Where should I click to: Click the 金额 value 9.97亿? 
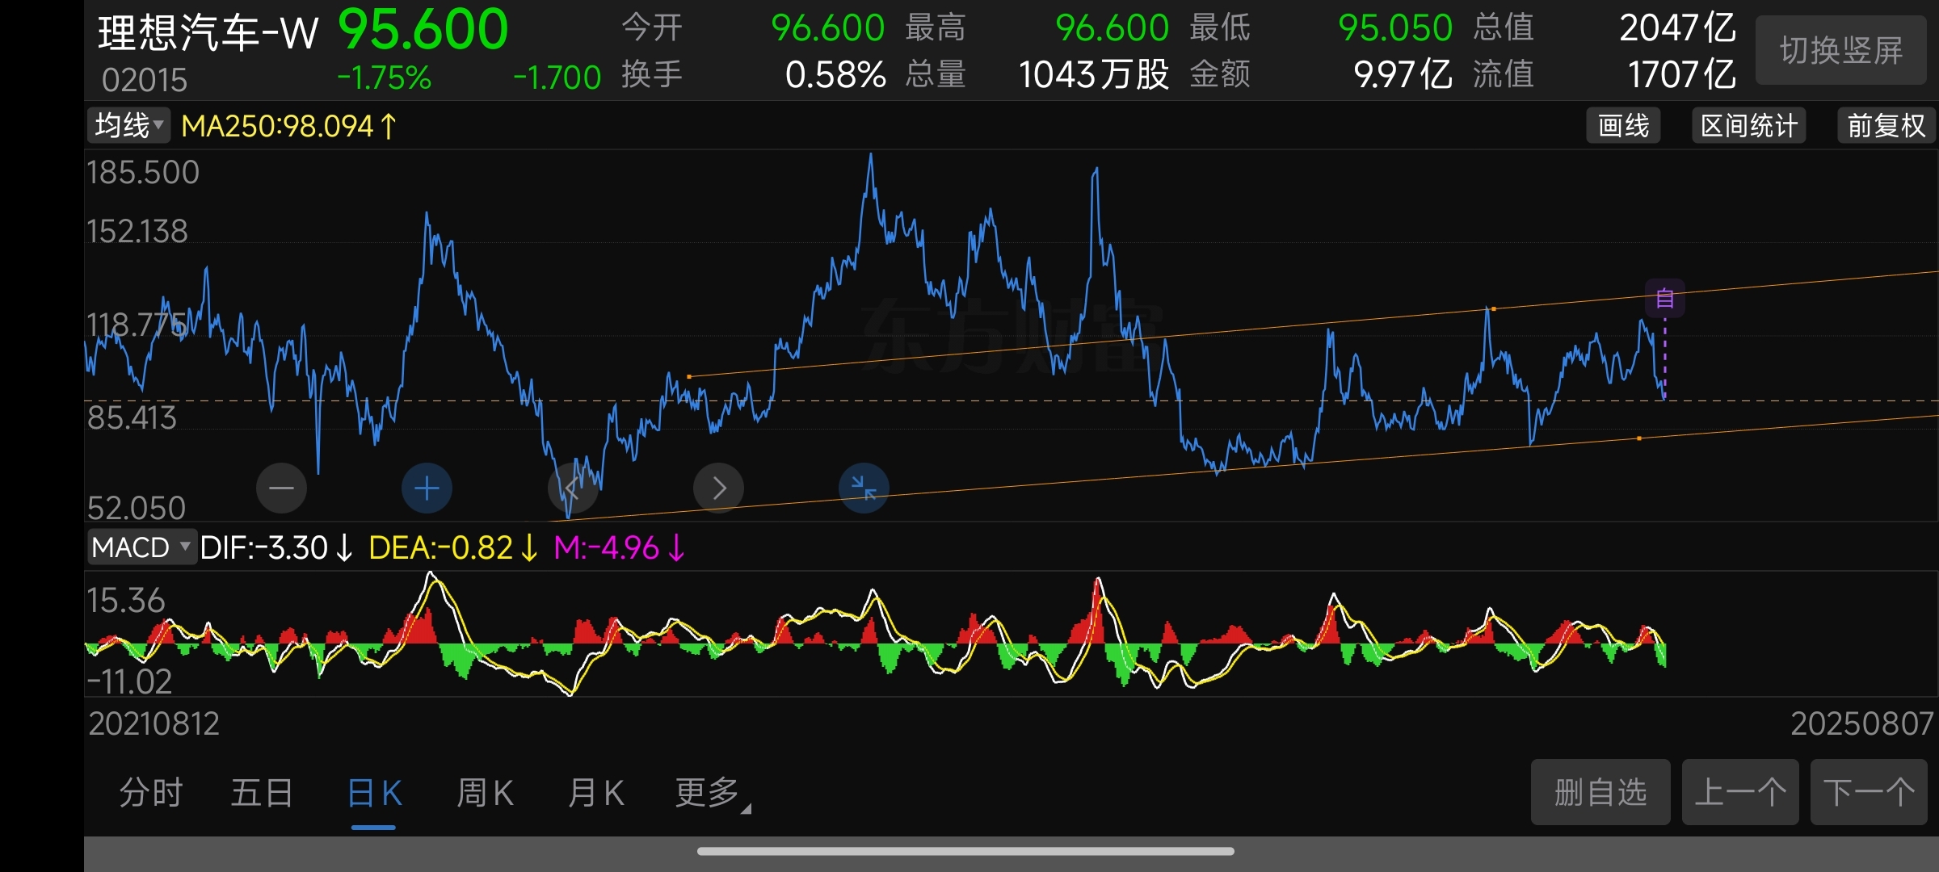1403,75
